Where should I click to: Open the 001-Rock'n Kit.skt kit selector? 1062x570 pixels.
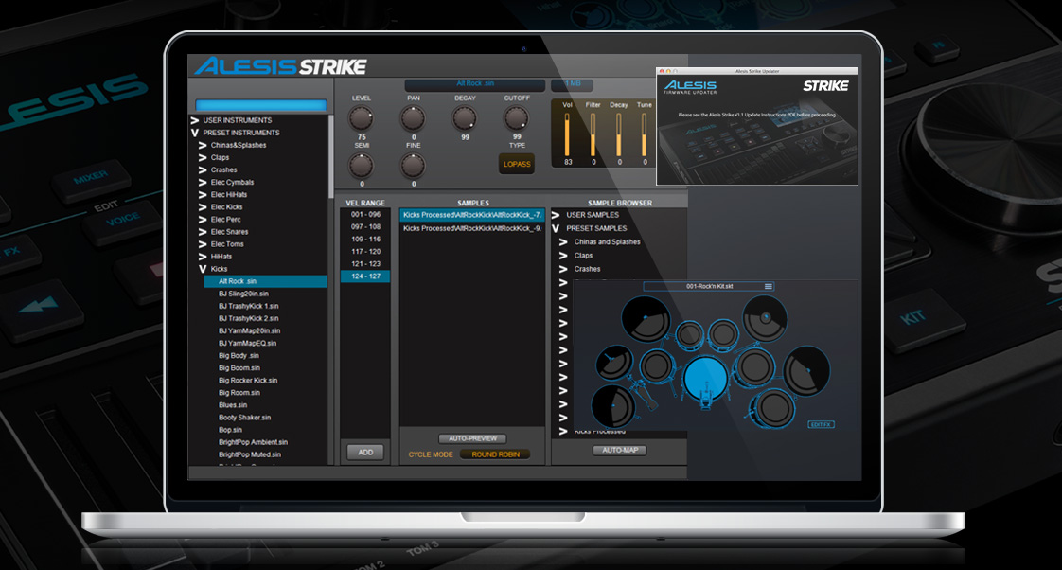(x=710, y=286)
